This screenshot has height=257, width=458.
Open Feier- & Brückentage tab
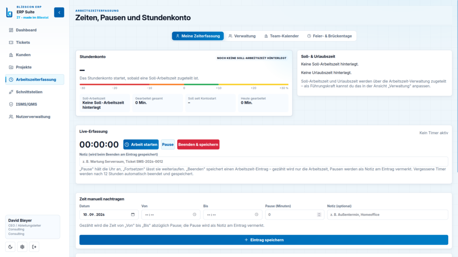click(x=330, y=36)
